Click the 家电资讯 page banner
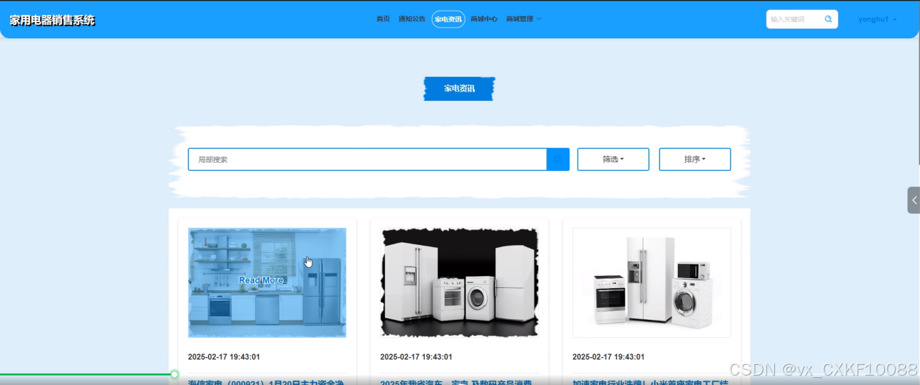This screenshot has width=920, height=385. (x=459, y=89)
